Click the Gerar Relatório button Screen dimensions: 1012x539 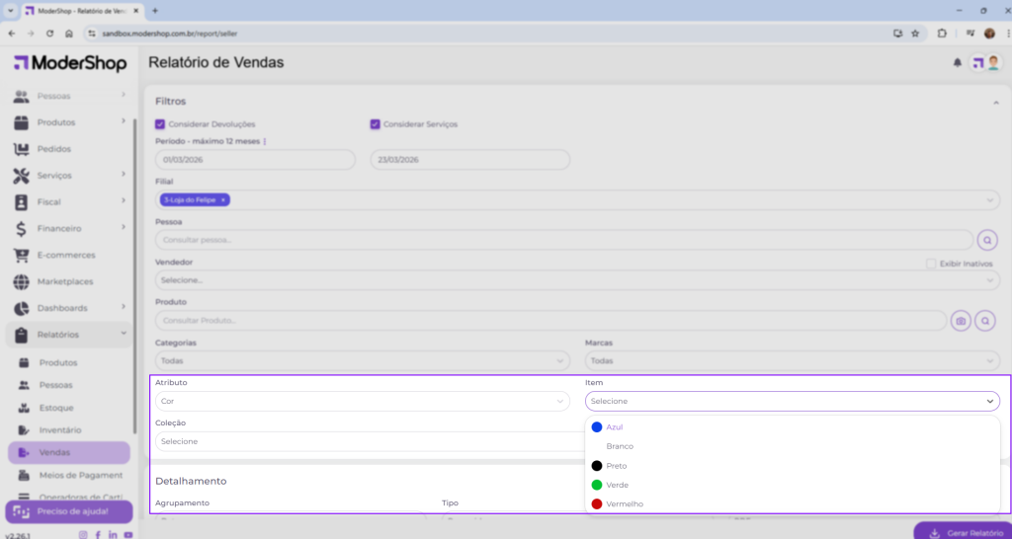point(962,532)
